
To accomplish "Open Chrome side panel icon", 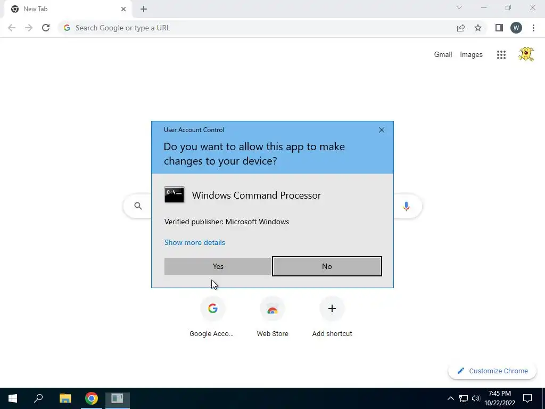I will [499, 28].
